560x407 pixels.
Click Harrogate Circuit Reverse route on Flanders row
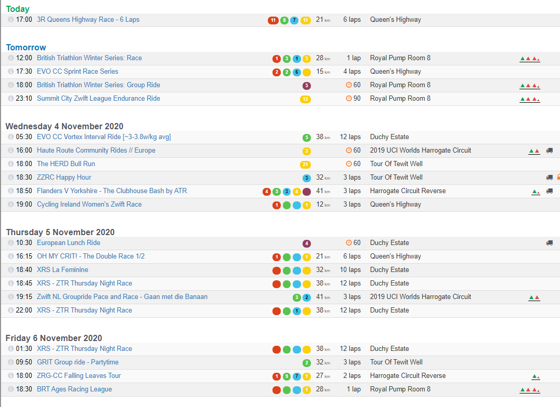pos(408,191)
